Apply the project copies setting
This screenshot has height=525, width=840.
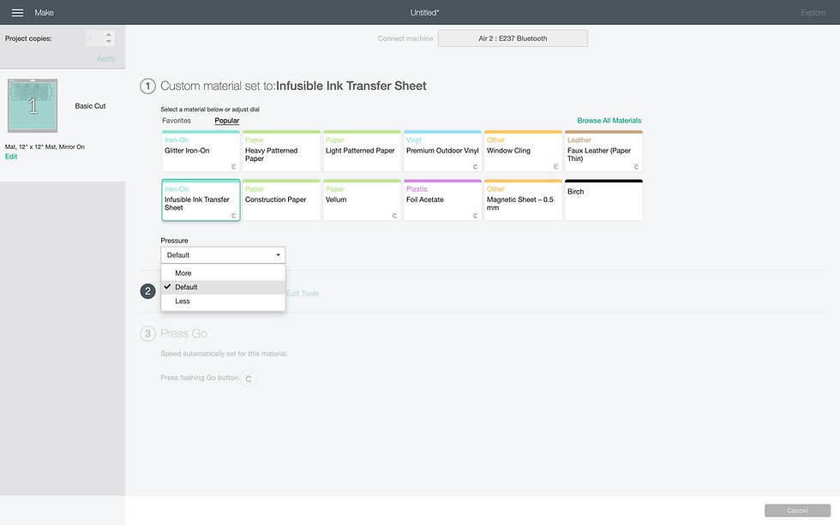pos(106,59)
